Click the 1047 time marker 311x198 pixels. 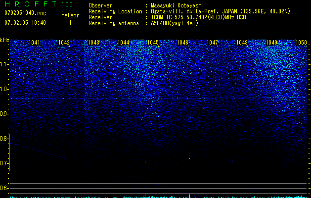click(x=213, y=43)
